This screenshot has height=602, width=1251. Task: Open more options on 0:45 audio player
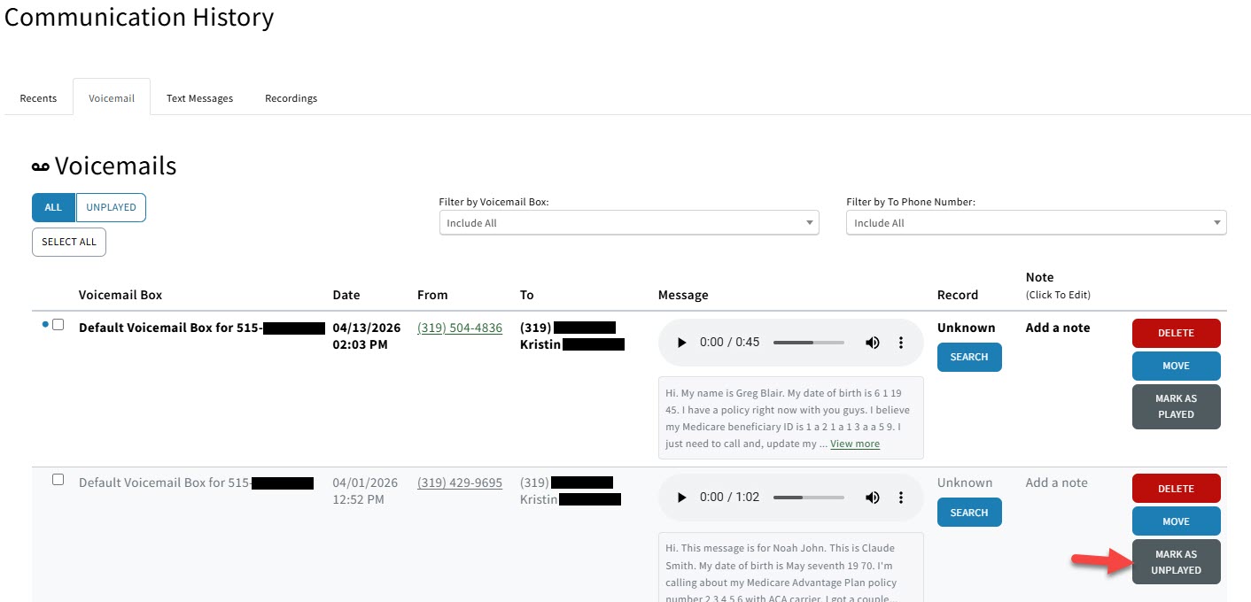[901, 343]
